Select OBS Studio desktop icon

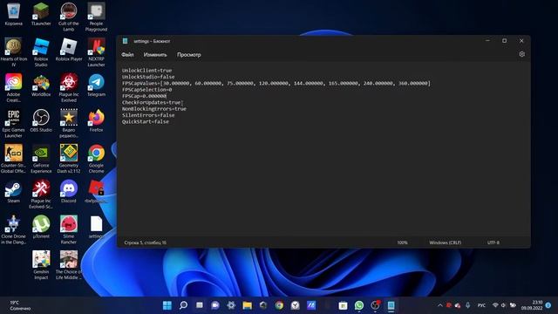click(x=41, y=121)
